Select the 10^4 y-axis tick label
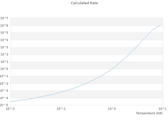This screenshot has height=126, width=168. tap(5, 40)
